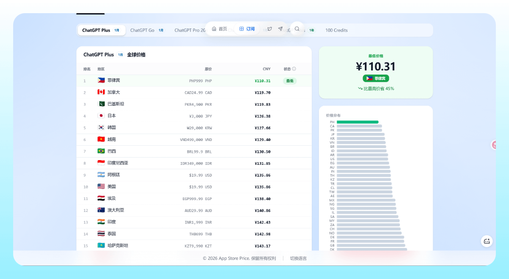Switch to the ChatGPT Pro tab
Screen dimensions: 509x279
pyautogui.click(x=190, y=30)
